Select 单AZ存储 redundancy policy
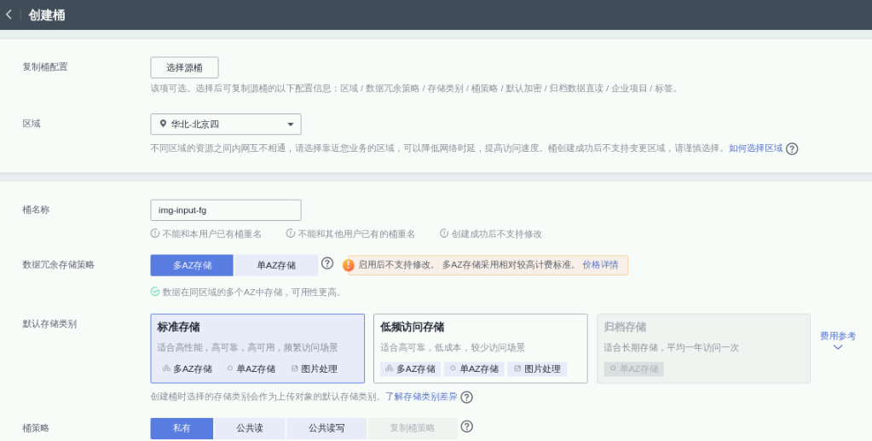872x441 pixels. [x=276, y=265]
